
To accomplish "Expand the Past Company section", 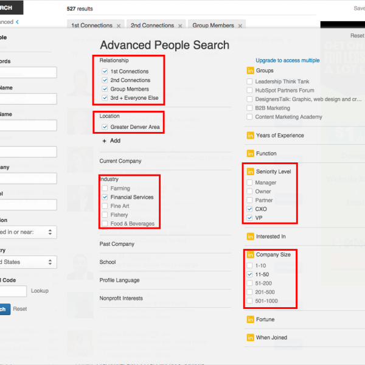I will [x=117, y=244].
